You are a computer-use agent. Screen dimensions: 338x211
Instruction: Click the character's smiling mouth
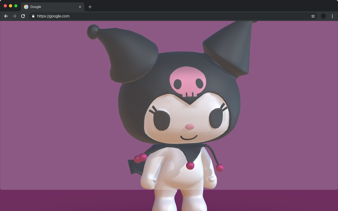(189, 138)
